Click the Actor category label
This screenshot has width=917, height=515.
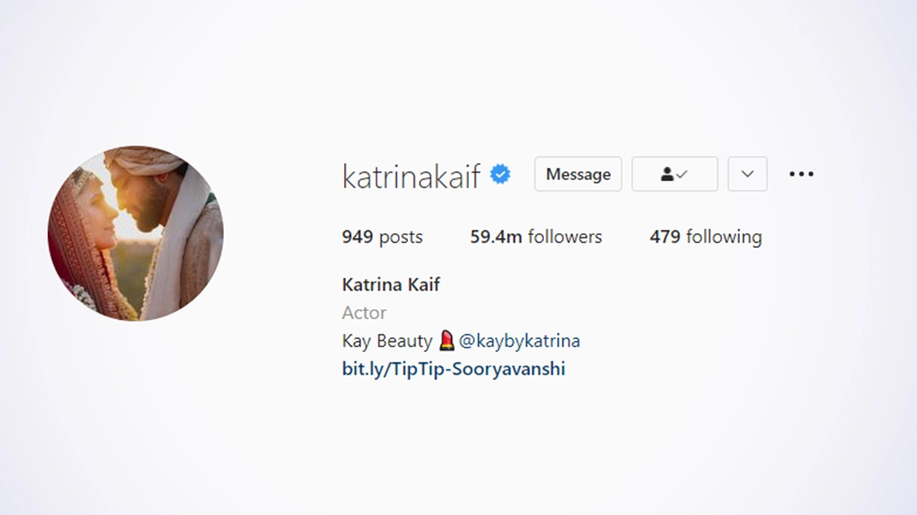(x=364, y=313)
